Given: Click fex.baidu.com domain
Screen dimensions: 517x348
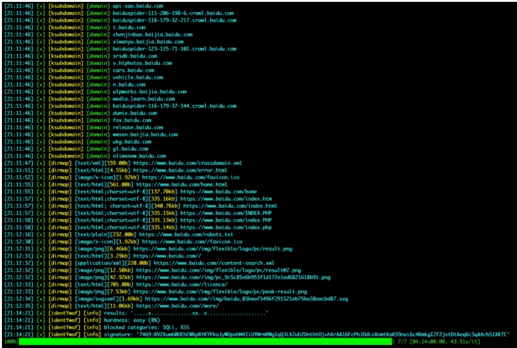Looking at the screenshot, I should click(132, 121).
